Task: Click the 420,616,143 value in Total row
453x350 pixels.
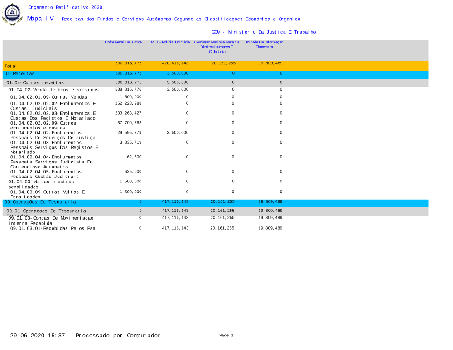Action: point(175,63)
